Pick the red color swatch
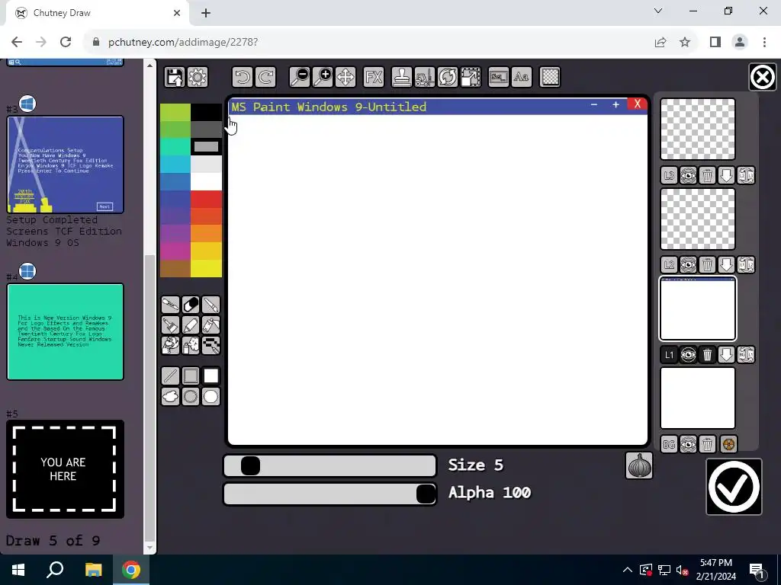The width and height of the screenshot is (781, 585). 206,199
